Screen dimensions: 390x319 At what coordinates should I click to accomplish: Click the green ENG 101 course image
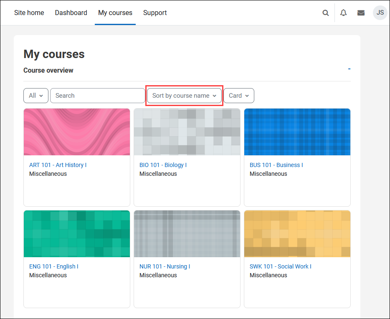coord(77,234)
